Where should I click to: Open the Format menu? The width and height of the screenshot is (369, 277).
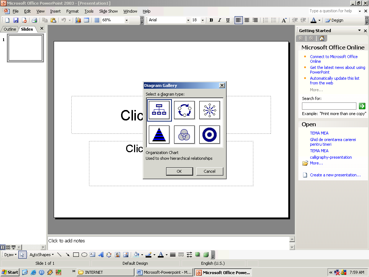click(72, 11)
